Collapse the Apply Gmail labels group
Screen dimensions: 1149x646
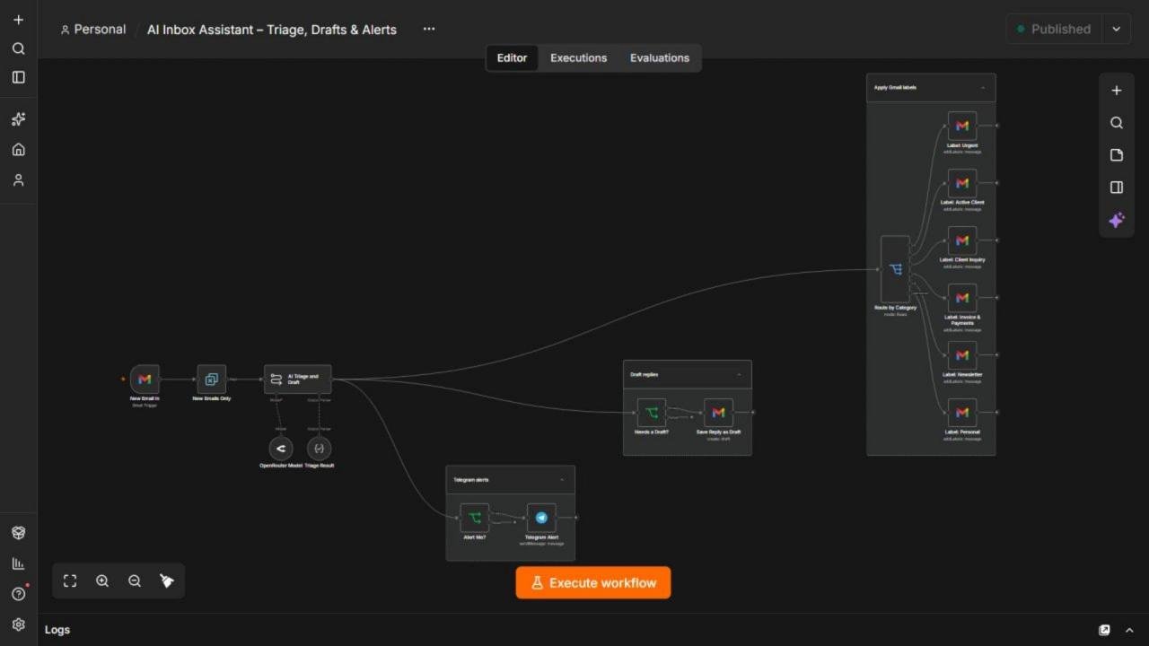[983, 88]
